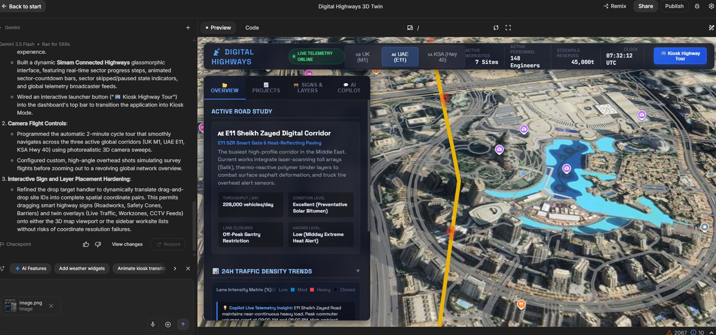Image resolution: width=716 pixels, height=335 pixels.
Task: Show more suggestion chips with chevron
Action: 175,268
